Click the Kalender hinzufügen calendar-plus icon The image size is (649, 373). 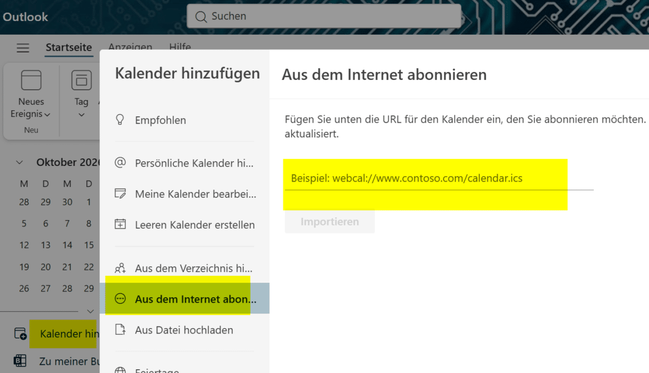[x=20, y=334]
